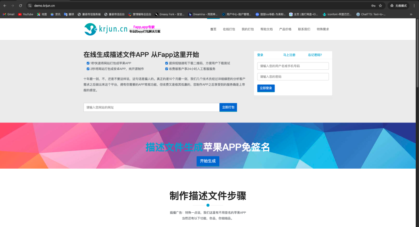Open 在线打包 navigation item

coord(229,29)
